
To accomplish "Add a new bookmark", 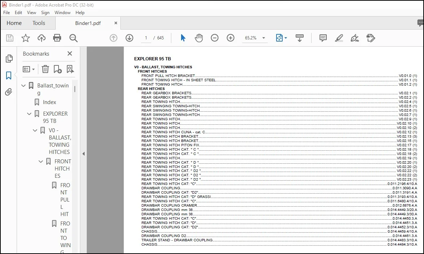I will pyautogui.click(x=57, y=69).
